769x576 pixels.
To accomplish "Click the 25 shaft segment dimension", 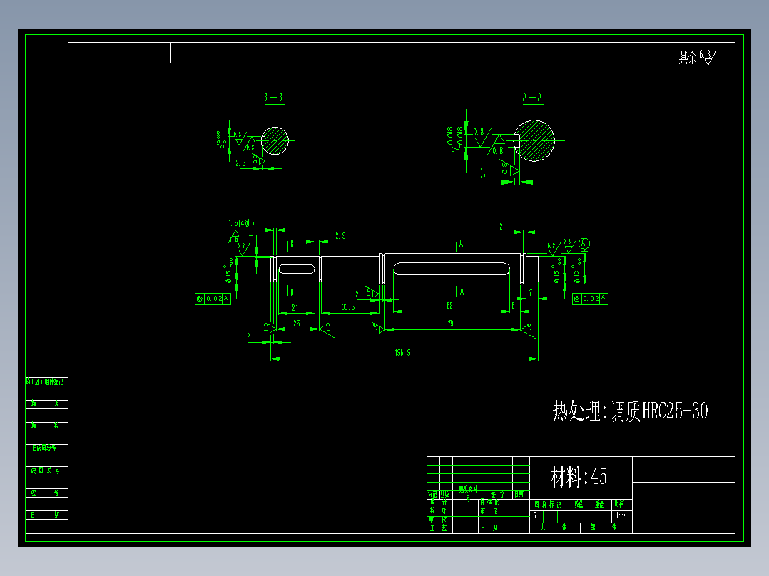I will point(297,324).
